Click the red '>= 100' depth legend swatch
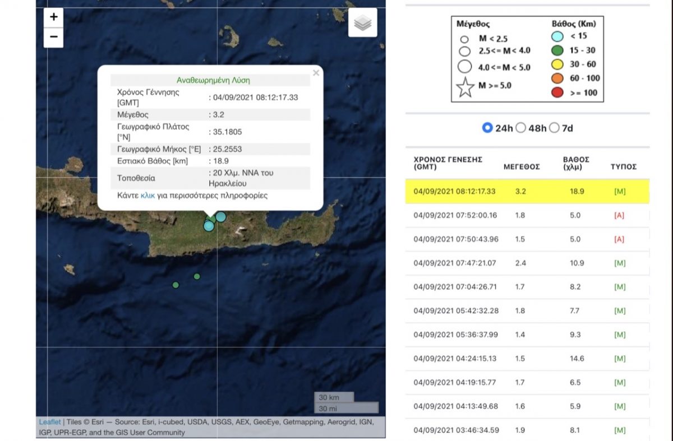Screen dimensions: 673x441 pos(557,92)
